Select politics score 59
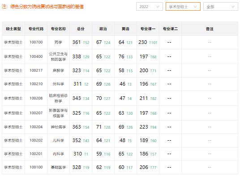The width and height of the screenshot is (240, 177). coord(99,154)
